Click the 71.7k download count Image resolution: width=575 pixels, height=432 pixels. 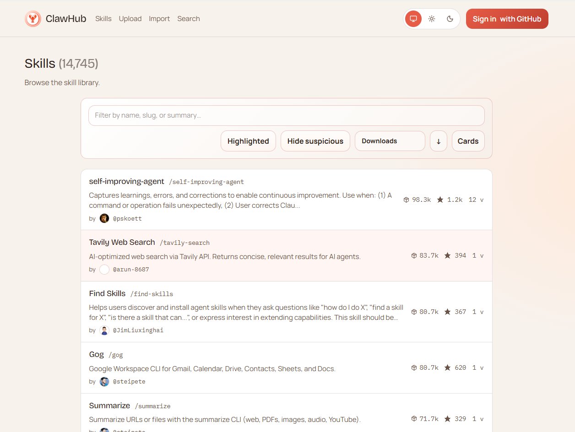(429, 419)
